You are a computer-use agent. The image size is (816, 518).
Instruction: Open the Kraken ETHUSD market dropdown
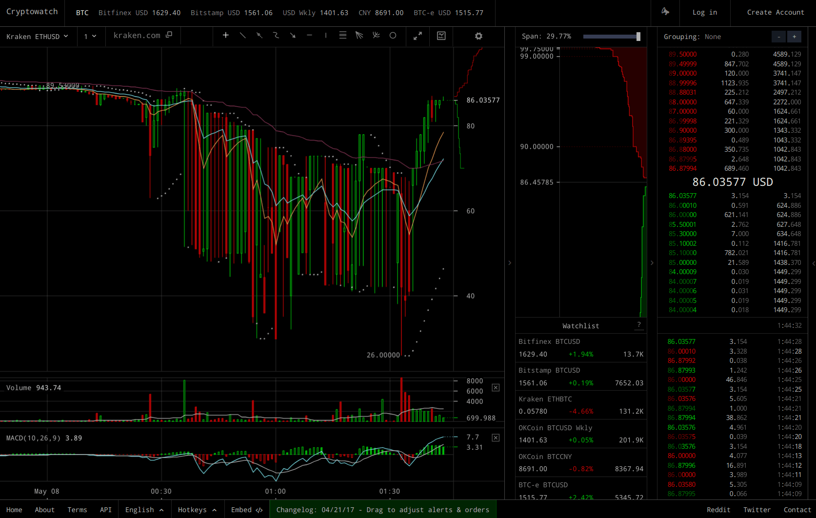click(37, 37)
